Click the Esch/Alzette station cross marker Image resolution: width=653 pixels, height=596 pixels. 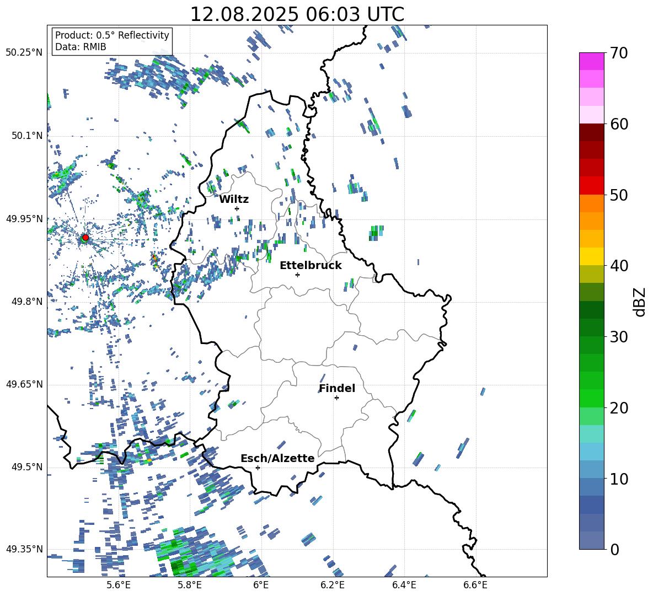[258, 468]
